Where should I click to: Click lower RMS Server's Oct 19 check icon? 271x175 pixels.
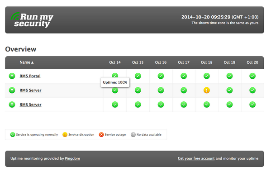click(229, 104)
